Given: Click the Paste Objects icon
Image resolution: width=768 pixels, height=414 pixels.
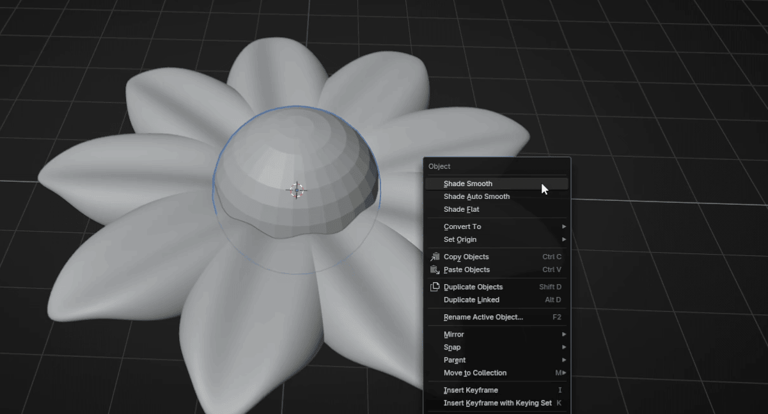Looking at the screenshot, I should pyautogui.click(x=435, y=269).
